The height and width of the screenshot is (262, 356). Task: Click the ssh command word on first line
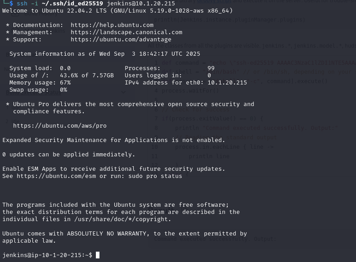point(22,4)
